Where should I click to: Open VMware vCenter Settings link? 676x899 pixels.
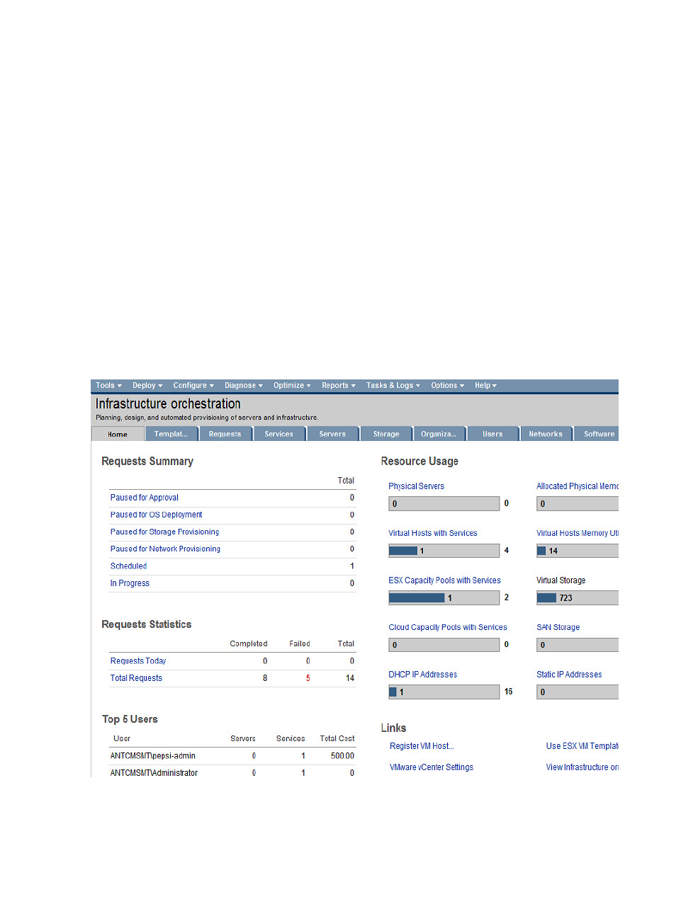point(432,767)
